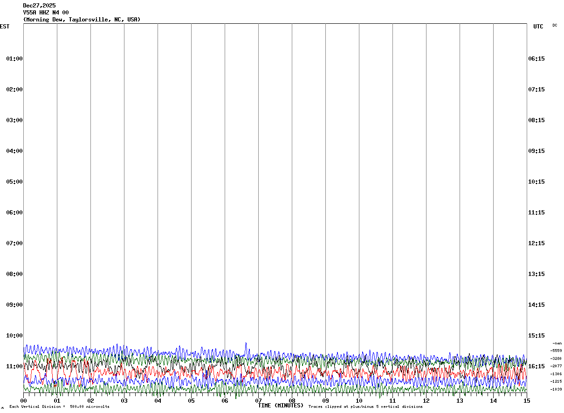Click the minute tick label "10"
This screenshot has width=564, height=413.
(x=359, y=401)
